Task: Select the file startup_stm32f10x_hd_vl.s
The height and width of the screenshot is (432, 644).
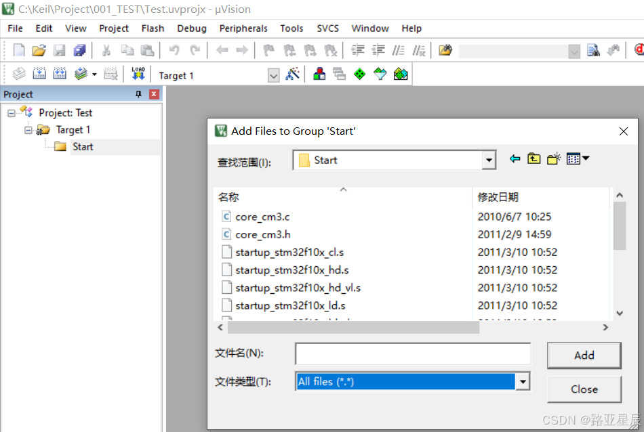Action: pyautogui.click(x=298, y=288)
